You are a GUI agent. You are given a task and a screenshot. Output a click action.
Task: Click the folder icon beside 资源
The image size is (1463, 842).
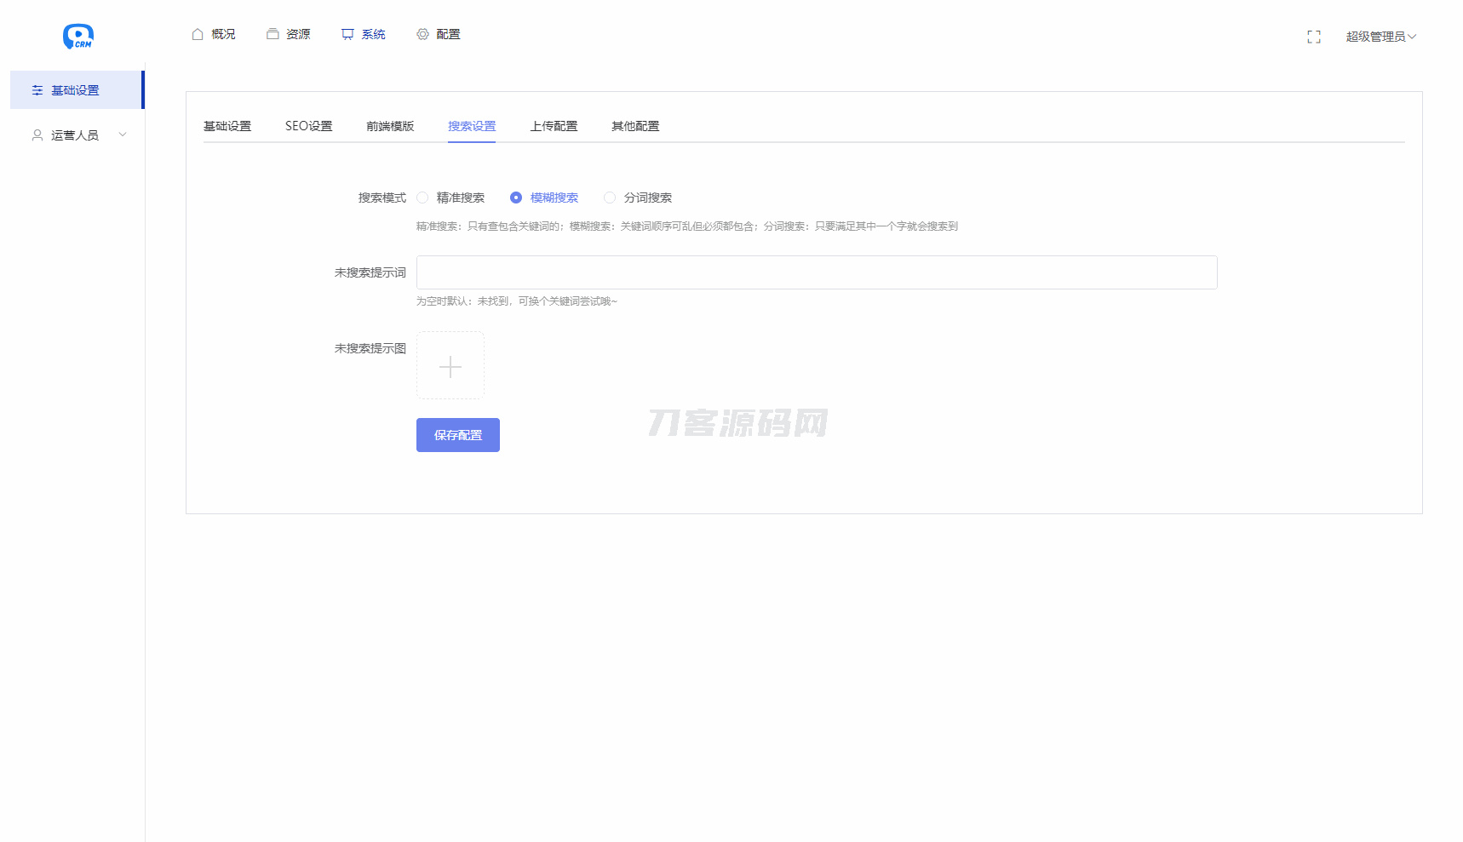point(273,34)
